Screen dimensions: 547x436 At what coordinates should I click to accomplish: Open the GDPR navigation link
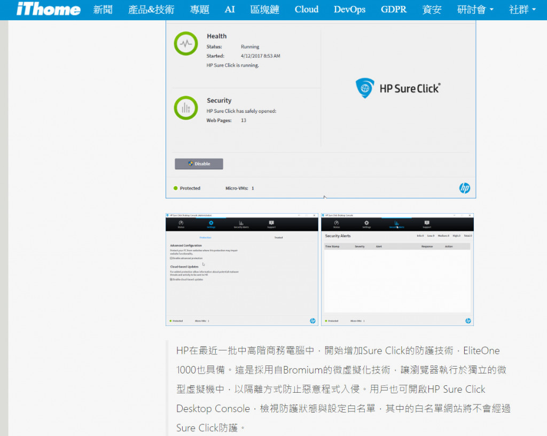coord(394,10)
